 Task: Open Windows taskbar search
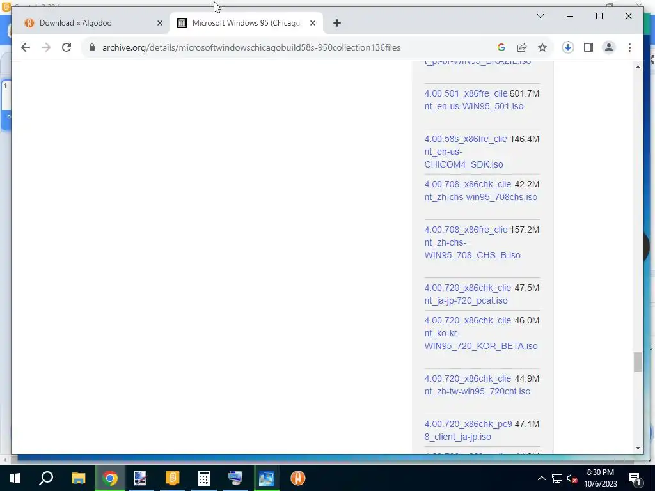click(x=46, y=478)
